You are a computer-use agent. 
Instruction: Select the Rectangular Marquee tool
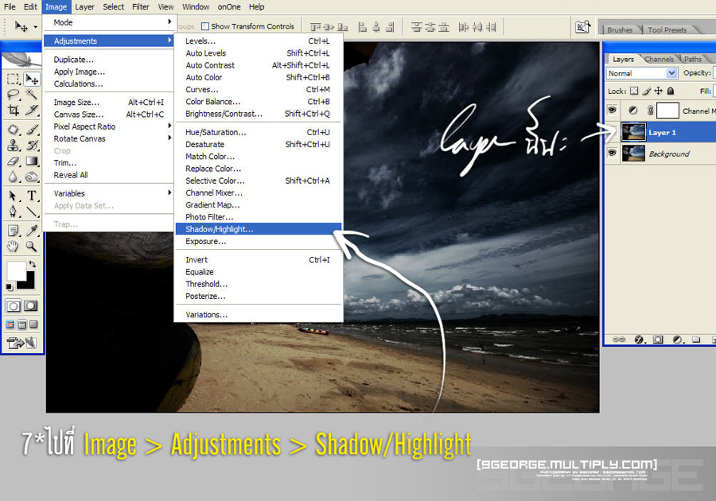click(14, 80)
